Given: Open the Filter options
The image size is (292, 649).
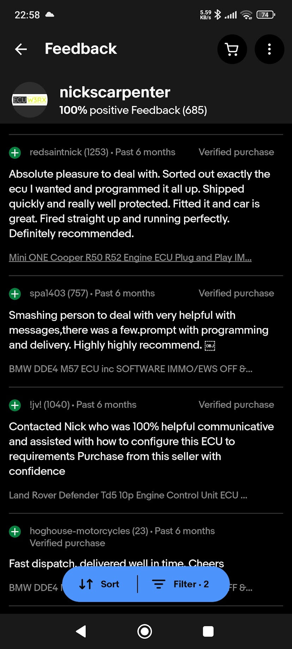Looking at the screenshot, I should click(x=181, y=584).
